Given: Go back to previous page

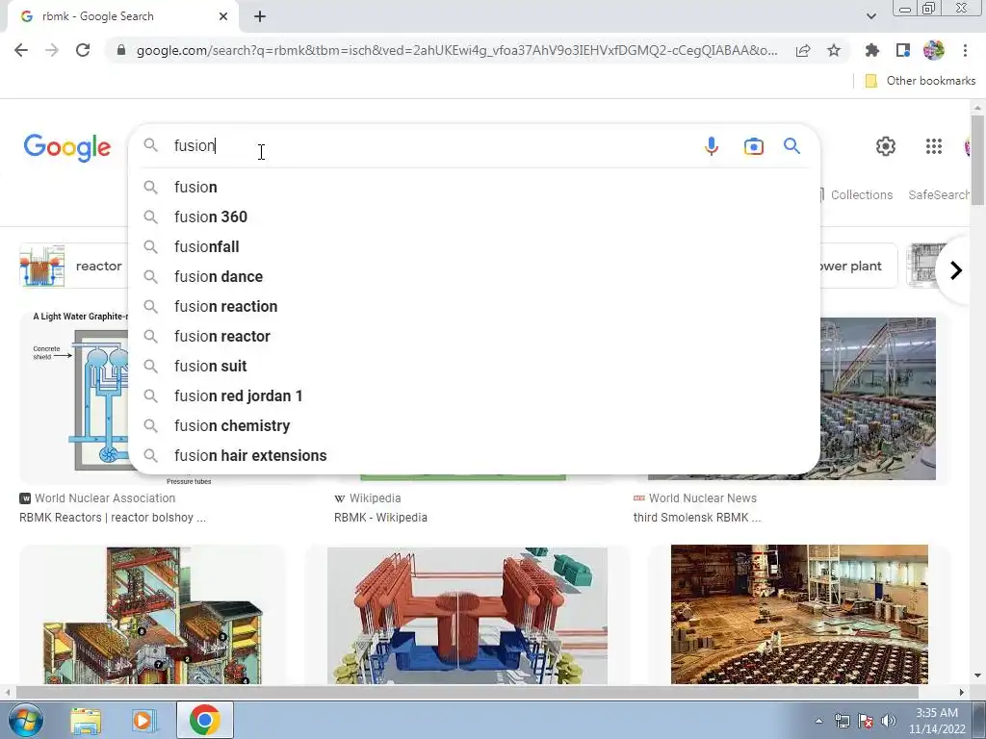Looking at the screenshot, I should (x=21, y=50).
